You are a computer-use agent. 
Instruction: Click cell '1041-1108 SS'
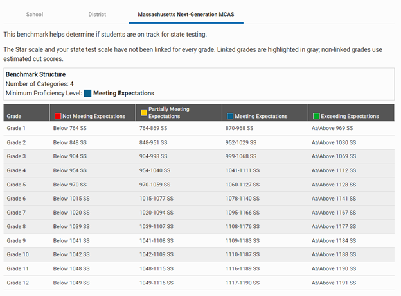click(156, 241)
